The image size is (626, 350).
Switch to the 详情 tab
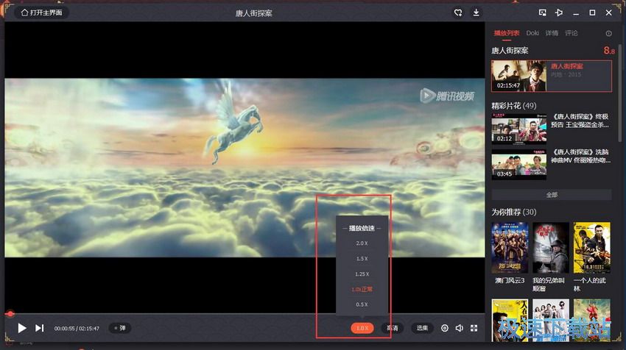pos(552,33)
